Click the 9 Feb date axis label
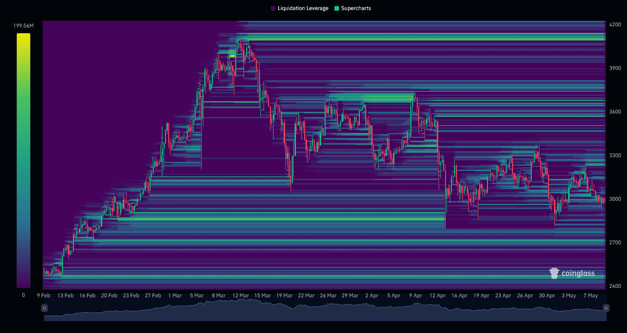The height and width of the screenshot is (333, 627). tap(43, 295)
